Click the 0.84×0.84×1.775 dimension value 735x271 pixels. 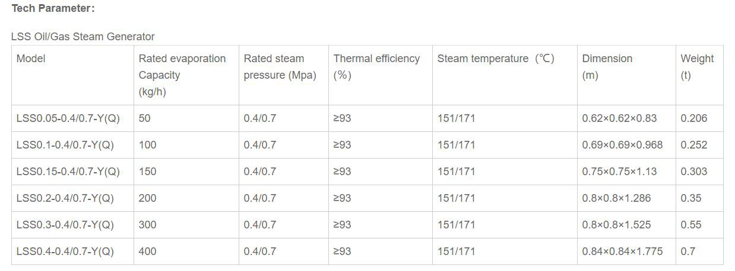click(622, 251)
